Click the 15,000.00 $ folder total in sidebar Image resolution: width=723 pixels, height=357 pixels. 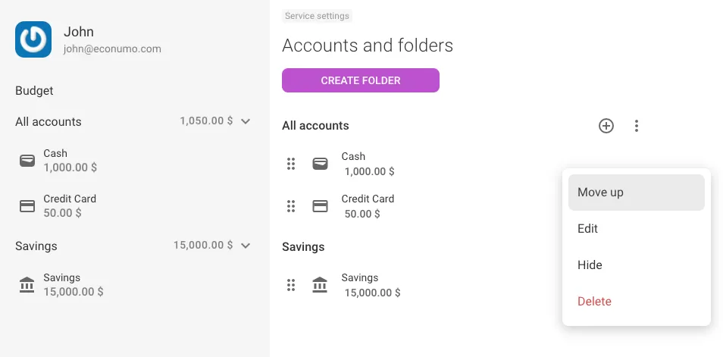pos(203,245)
